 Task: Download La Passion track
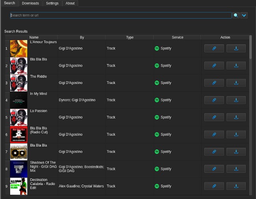tap(236, 117)
